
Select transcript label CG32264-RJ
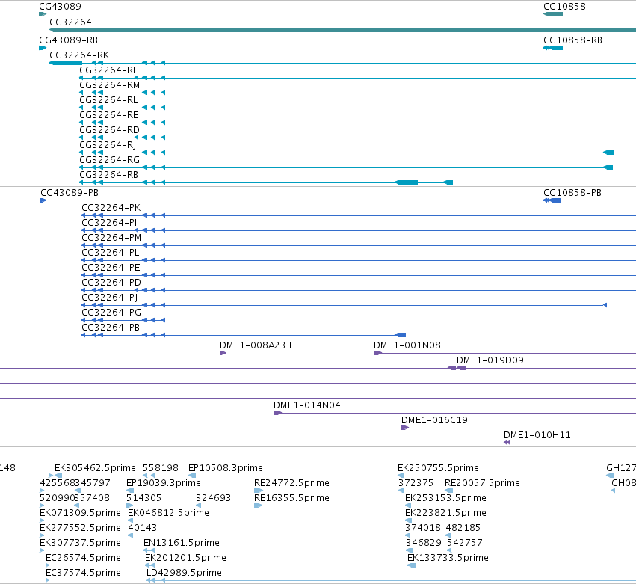point(108,145)
